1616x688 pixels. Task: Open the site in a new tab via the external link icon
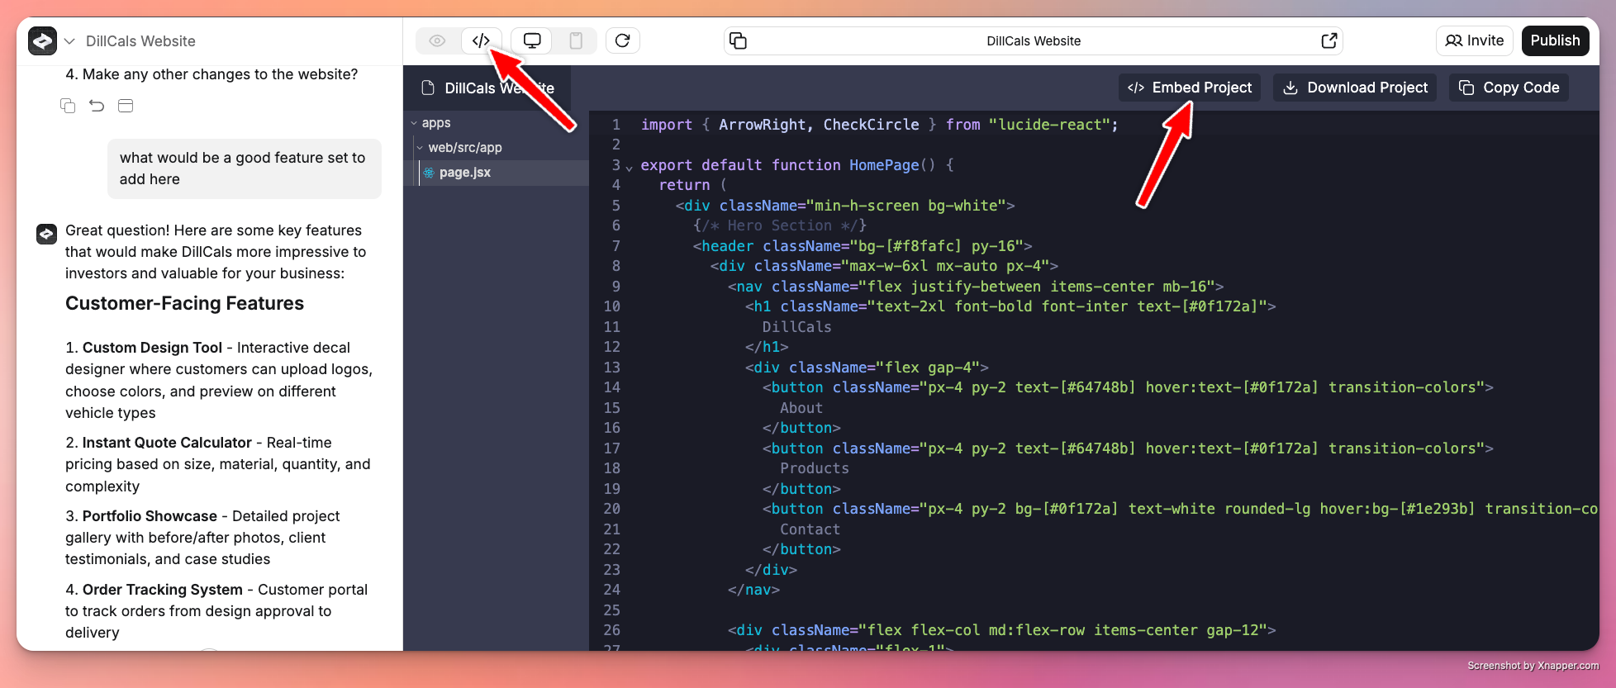click(x=1328, y=40)
